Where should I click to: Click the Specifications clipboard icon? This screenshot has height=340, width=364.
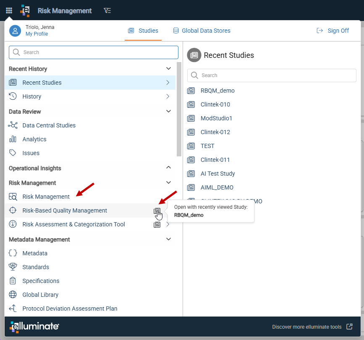13,280
